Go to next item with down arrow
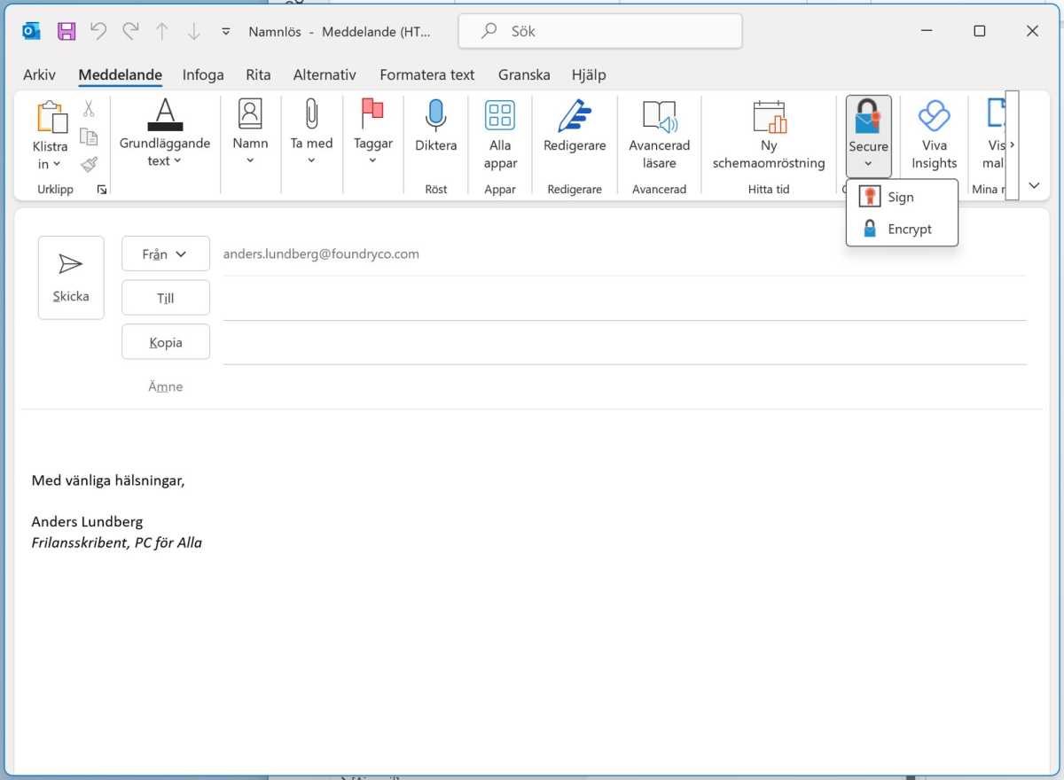The height and width of the screenshot is (780, 1064). click(x=193, y=31)
